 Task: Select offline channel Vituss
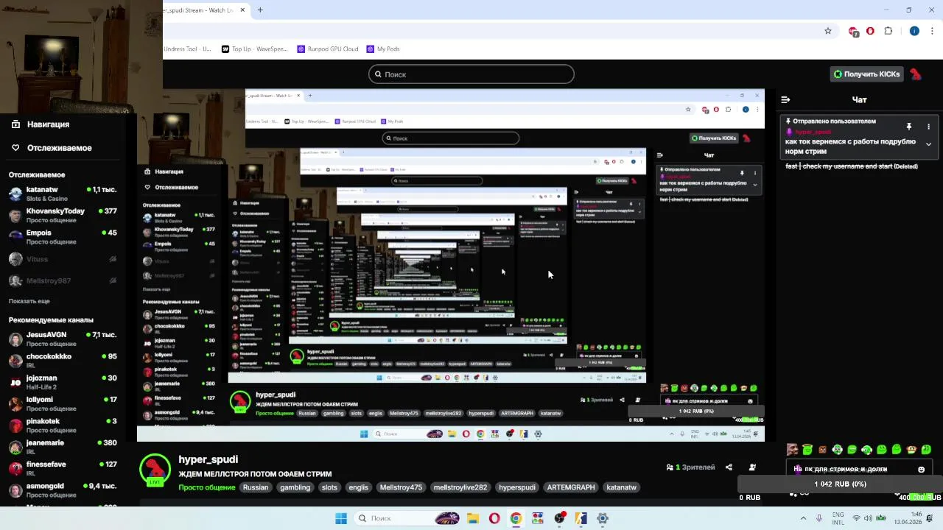[x=63, y=259]
